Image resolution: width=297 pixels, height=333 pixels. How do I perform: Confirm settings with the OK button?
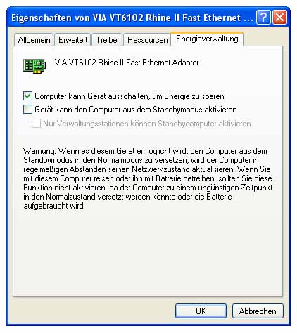[201, 311]
